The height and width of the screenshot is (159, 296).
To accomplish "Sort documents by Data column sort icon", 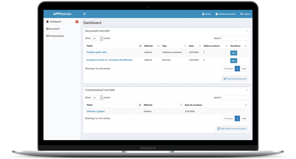I will [x=200, y=46].
